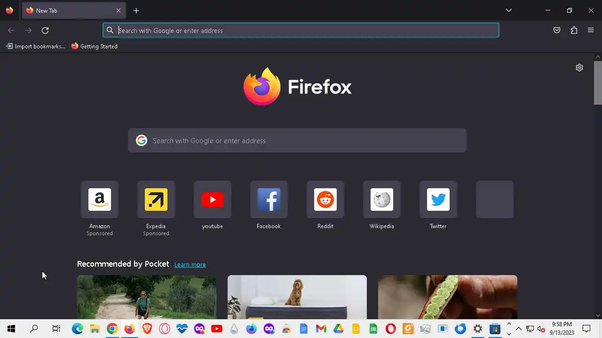The height and width of the screenshot is (338, 602).
Task: Open the network tray icon
Action: point(530,329)
